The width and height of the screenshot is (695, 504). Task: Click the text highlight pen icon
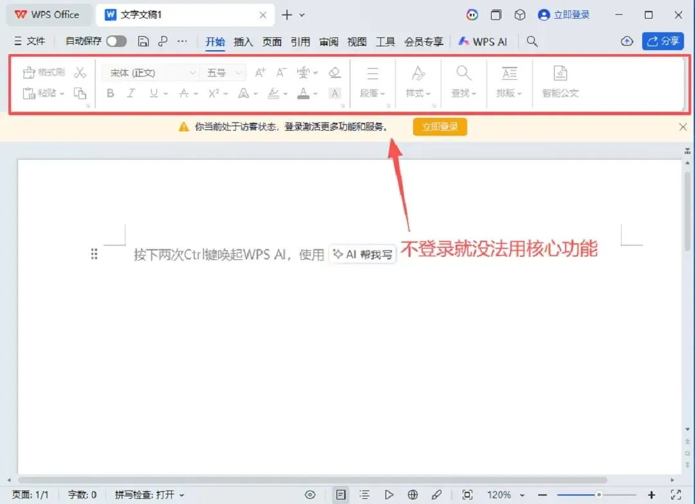273,93
